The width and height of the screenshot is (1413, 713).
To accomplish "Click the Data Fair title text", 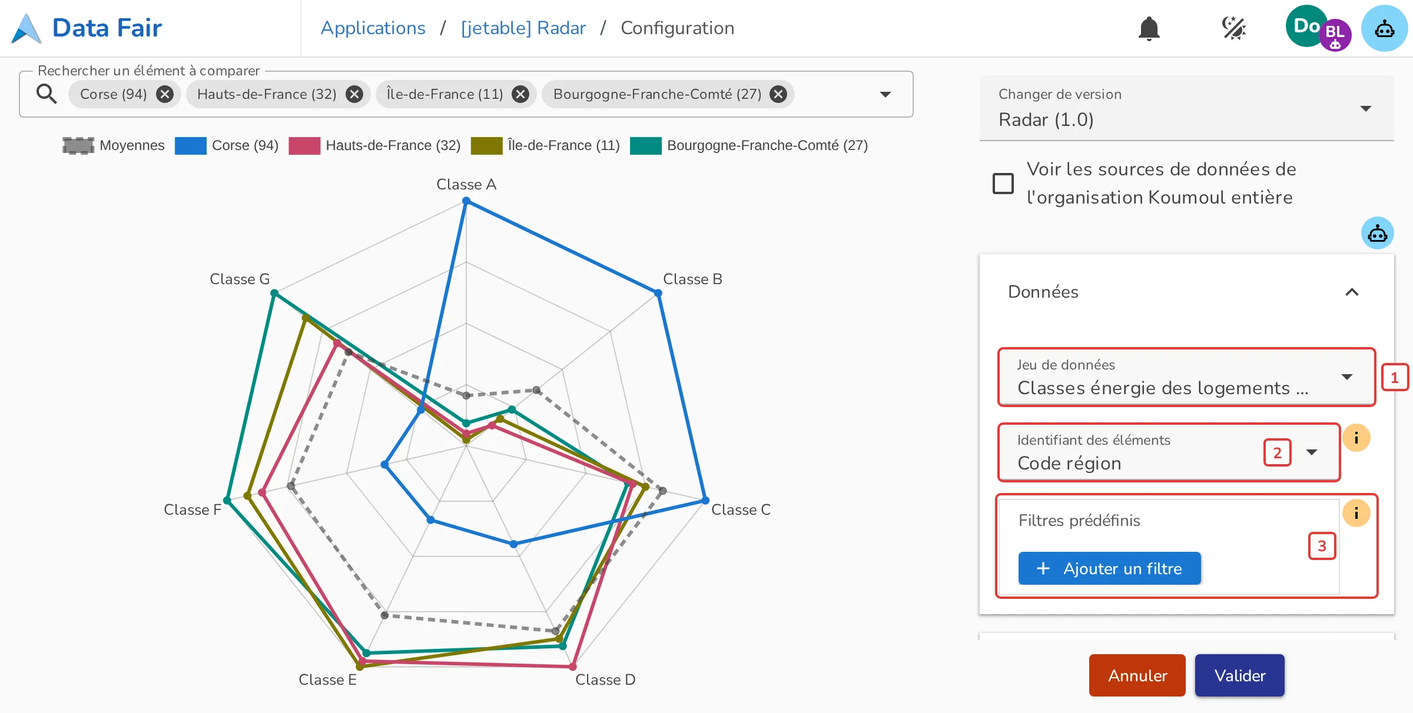I will 107,28.
